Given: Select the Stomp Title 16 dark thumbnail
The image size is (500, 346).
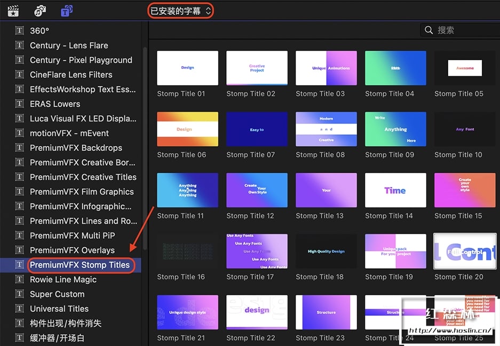Looking at the screenshot, I should pos(187,252).
